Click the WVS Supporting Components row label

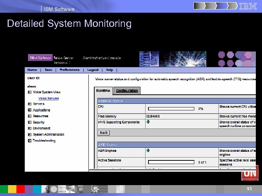click(x=119, y=122)
